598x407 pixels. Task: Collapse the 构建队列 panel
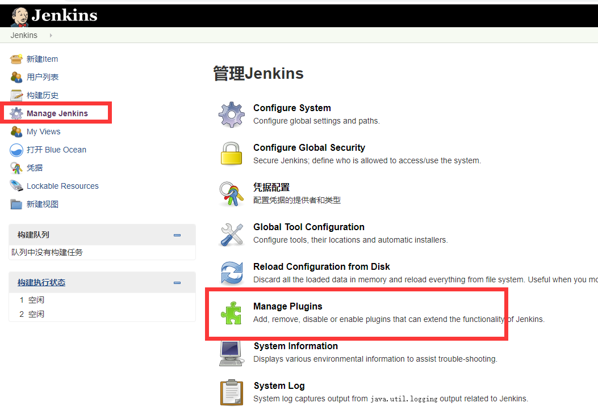click(177, 235)
